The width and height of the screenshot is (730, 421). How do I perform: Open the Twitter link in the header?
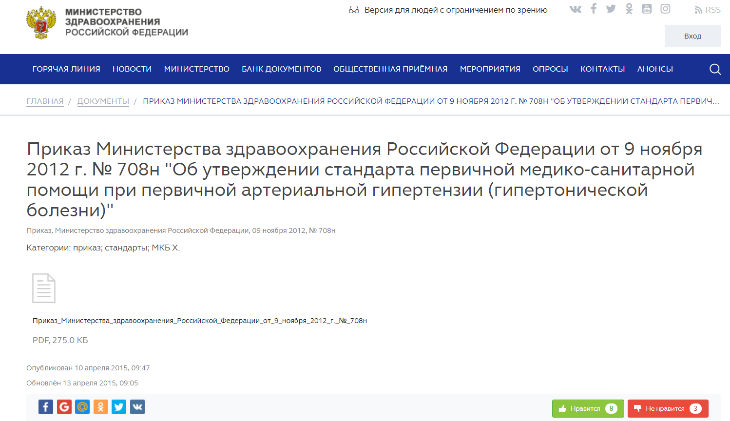[x=611, y=9]
